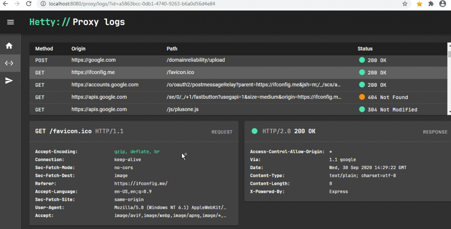Select the Proxy logs sidebar icon
The width and height of the screenshot is (451, 229).
pyautogui.click(x=9, y=63)
